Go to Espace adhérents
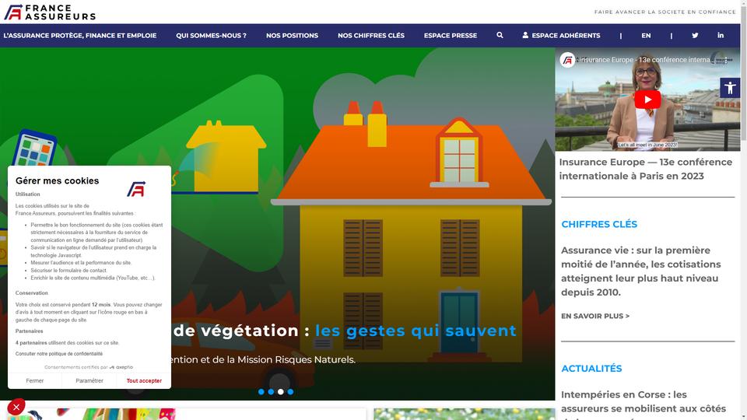This screenshot has height=420, width=747. coord(561,35)
